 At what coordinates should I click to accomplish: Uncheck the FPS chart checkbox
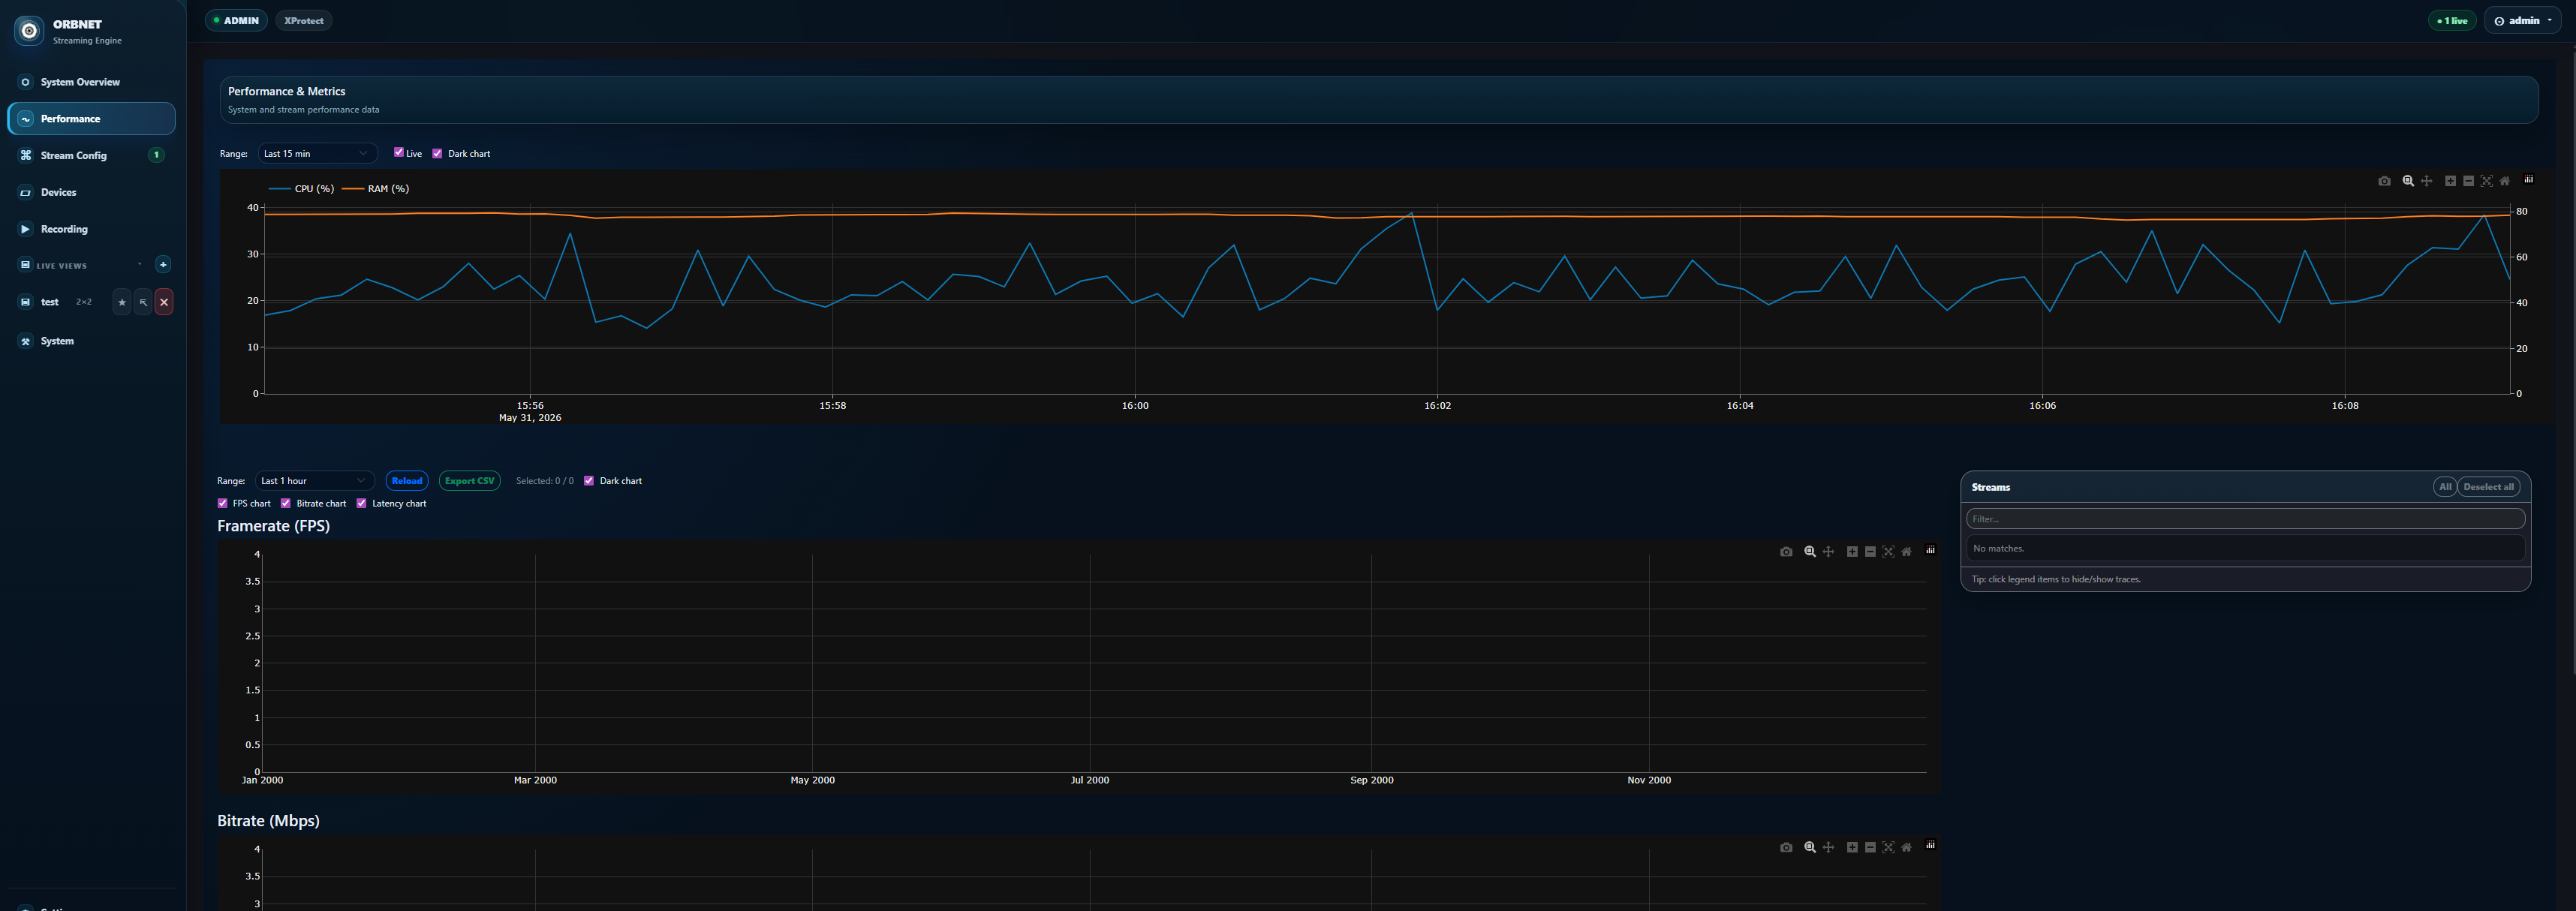222,503
